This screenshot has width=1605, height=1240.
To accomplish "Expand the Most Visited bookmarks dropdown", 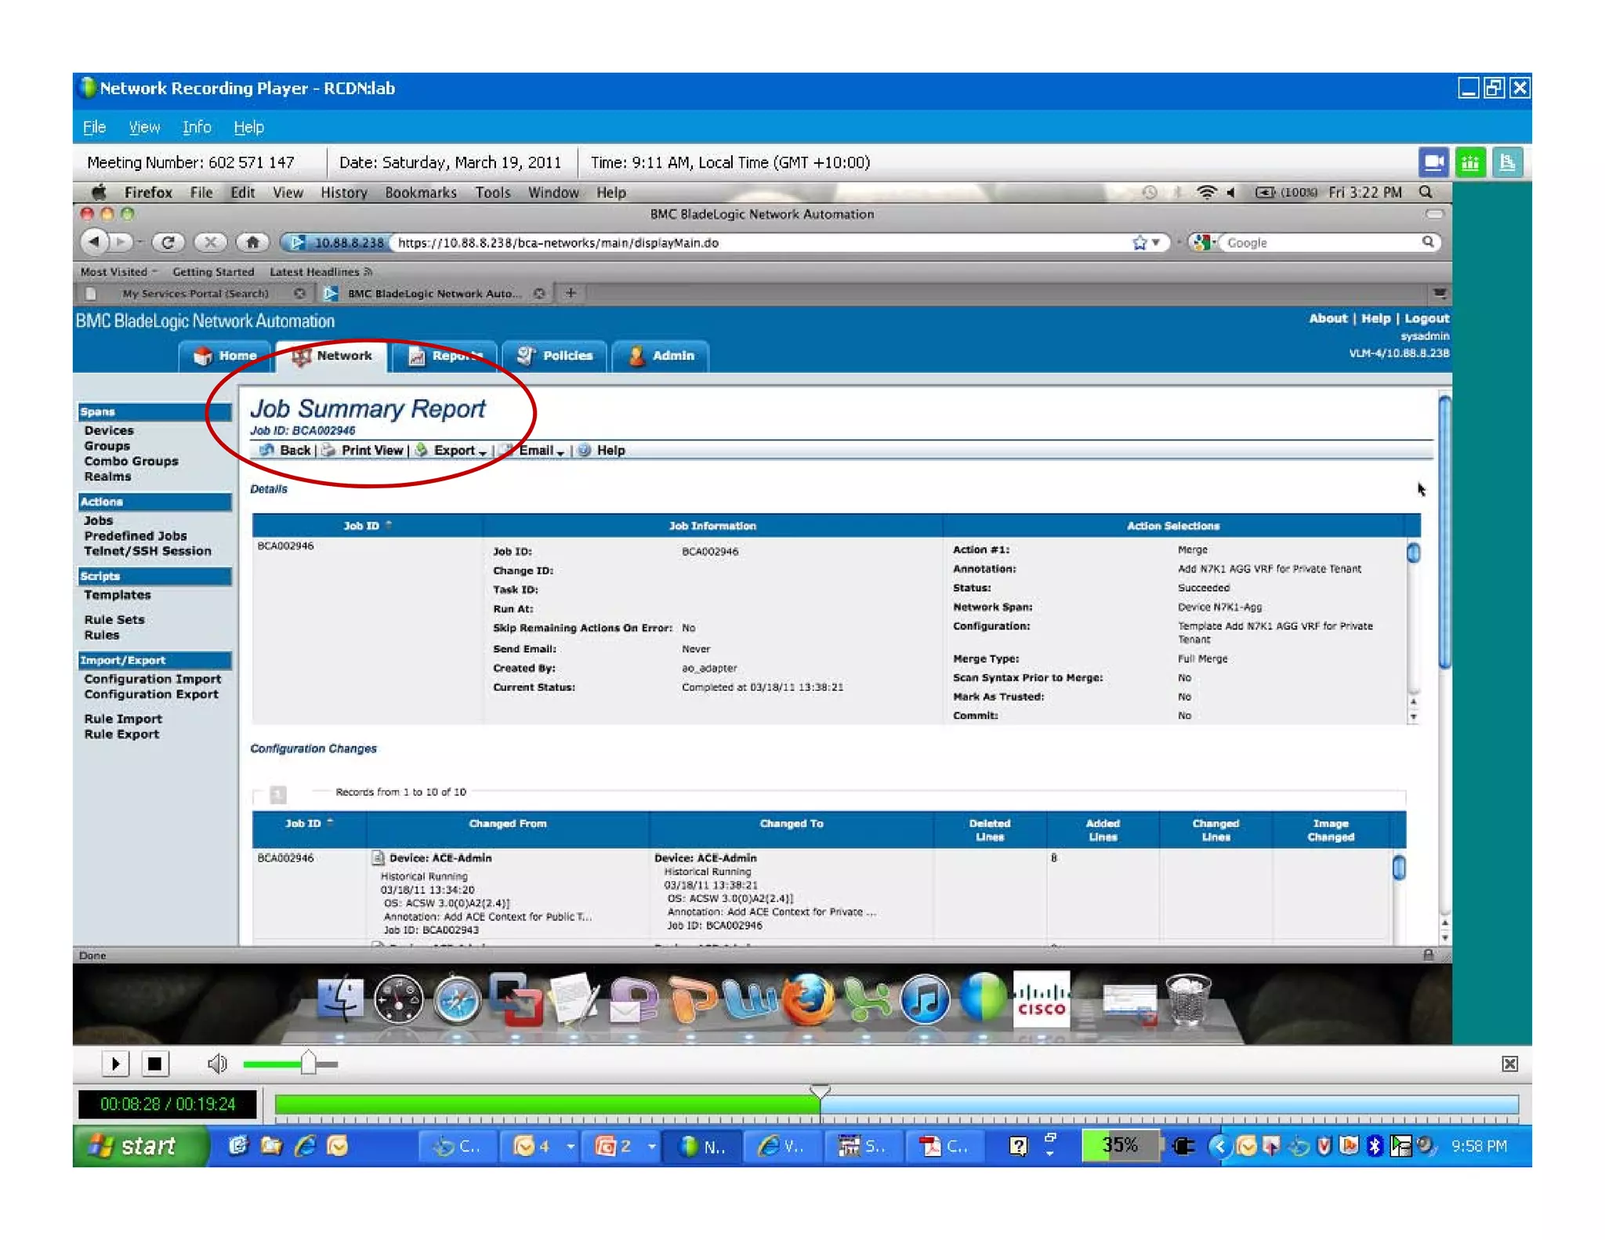I will coord(118,272).
